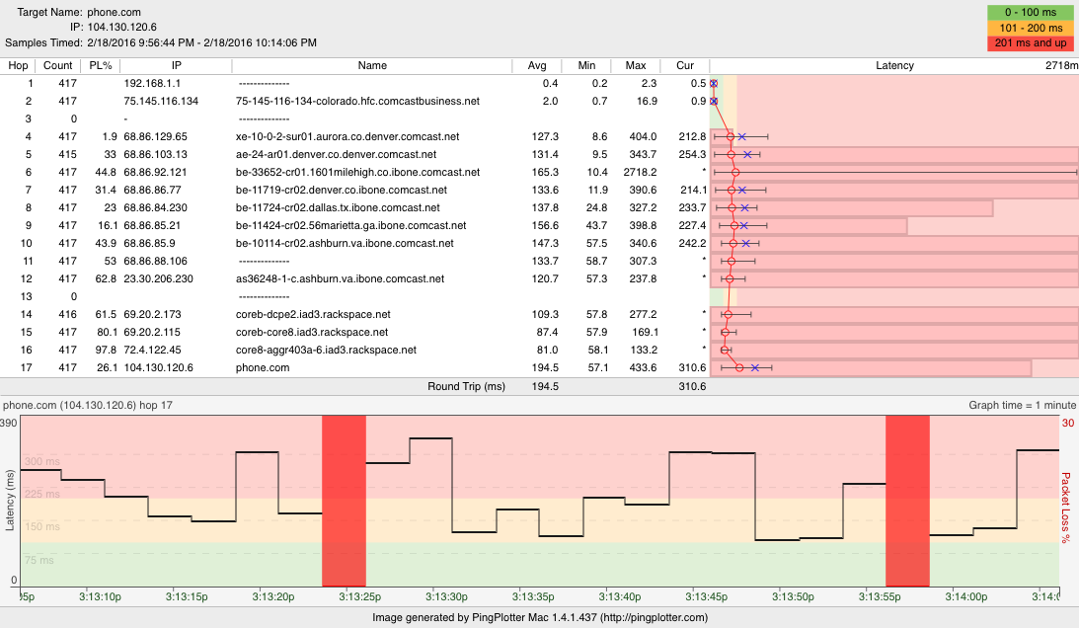This screenshot has height=628, width=1079.
Task: Click the blue X marker on hop 8 row
Action: (745, 207)
